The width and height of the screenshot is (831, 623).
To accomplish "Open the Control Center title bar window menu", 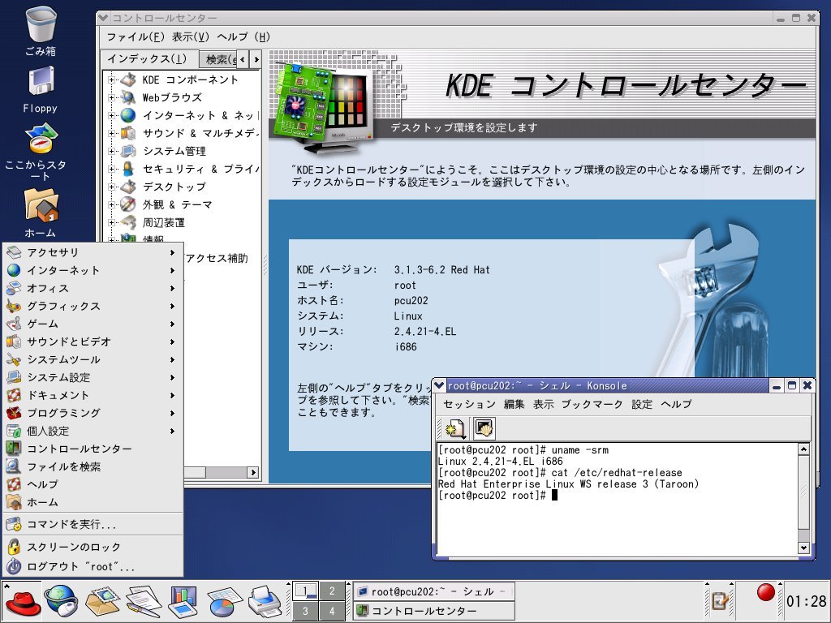I will (x=103, y=18).
